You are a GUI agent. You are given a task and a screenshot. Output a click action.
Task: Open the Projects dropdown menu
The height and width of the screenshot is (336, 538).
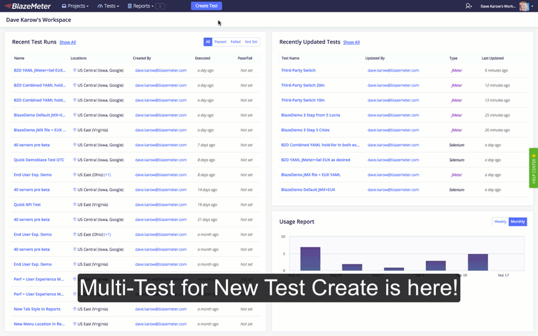click(75, 6)
